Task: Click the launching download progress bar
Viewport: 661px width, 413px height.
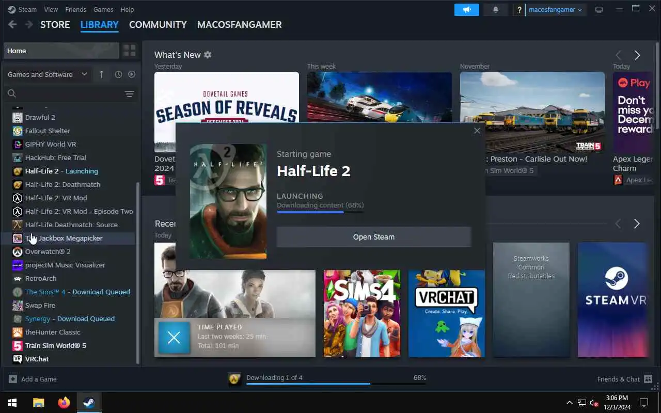Action: pyautogui.click(x=320, y=212)
